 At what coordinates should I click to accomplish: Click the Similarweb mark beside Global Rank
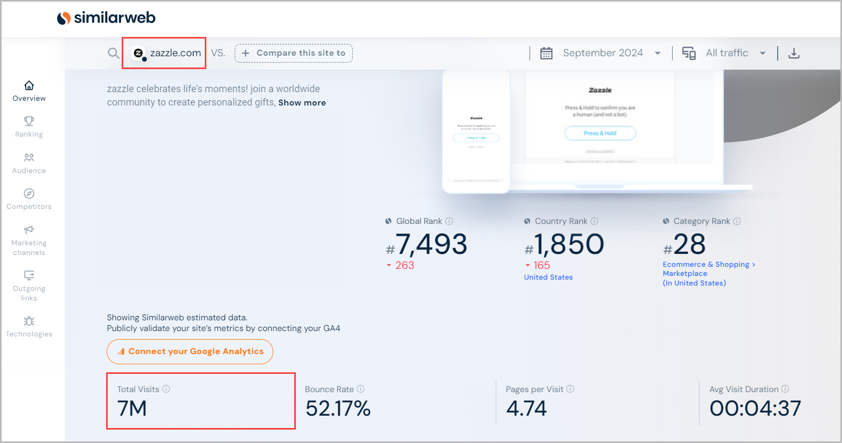click(x=389, y=221)
